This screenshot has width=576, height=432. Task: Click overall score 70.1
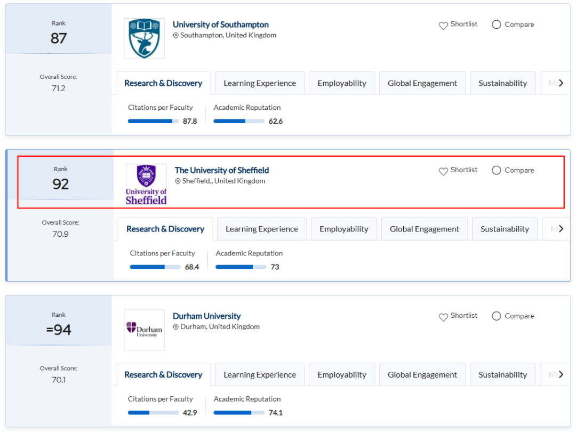[59, 380]
